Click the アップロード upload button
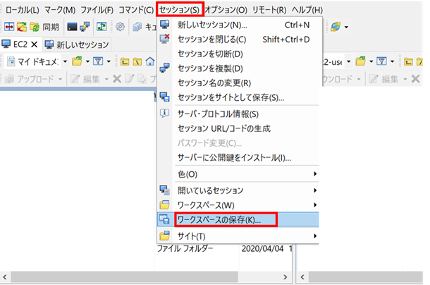The image size is (430, 285). point(30,79)
